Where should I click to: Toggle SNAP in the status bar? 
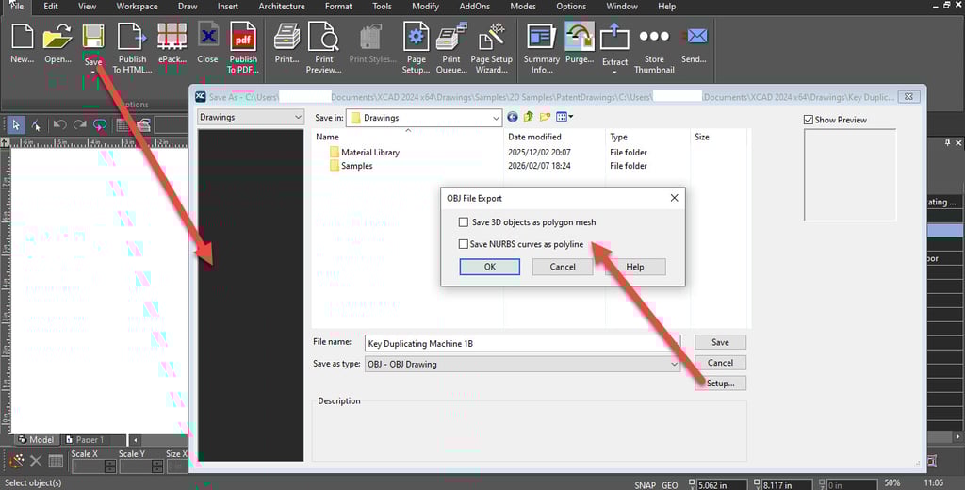tap(646, 485)
